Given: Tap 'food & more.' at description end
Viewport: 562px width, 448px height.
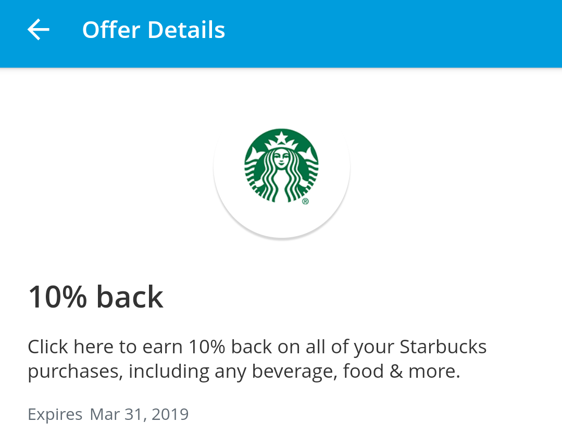Looking at the screenshot, I should click(x=402, y=371).
